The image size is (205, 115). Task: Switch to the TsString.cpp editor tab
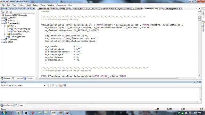click(64, 9)
